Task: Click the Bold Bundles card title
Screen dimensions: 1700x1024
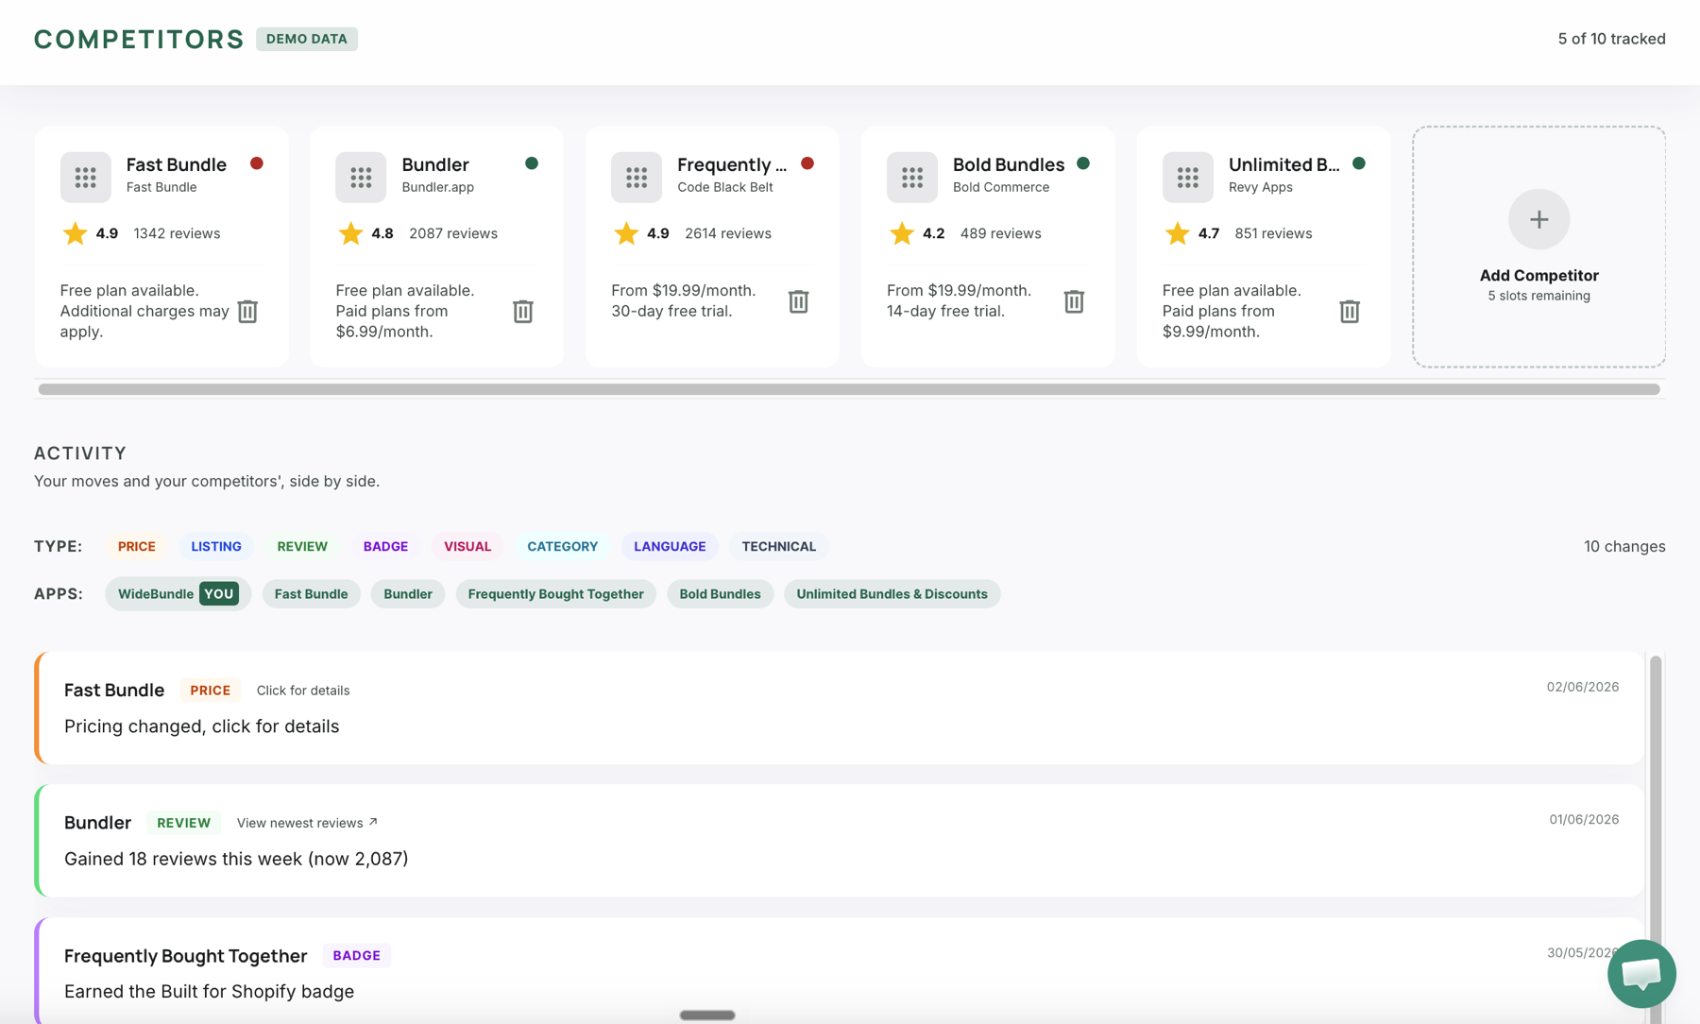Action: 1009,164
